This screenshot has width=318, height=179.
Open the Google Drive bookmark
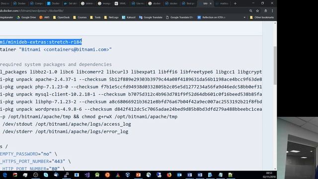click(26, 17)
